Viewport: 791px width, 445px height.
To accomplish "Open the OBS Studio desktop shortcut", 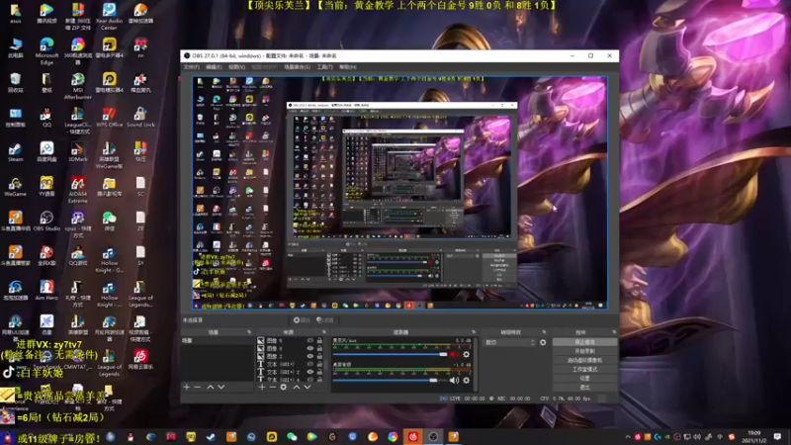I will coord(46,221).
